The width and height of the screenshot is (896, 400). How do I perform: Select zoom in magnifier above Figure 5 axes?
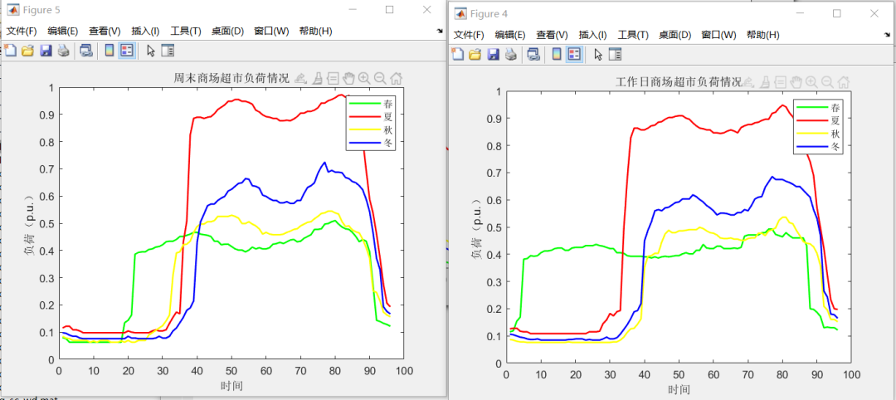(x=364, y=78)
